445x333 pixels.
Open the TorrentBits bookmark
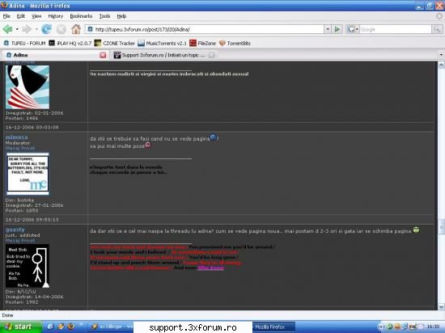pos(235,43)
